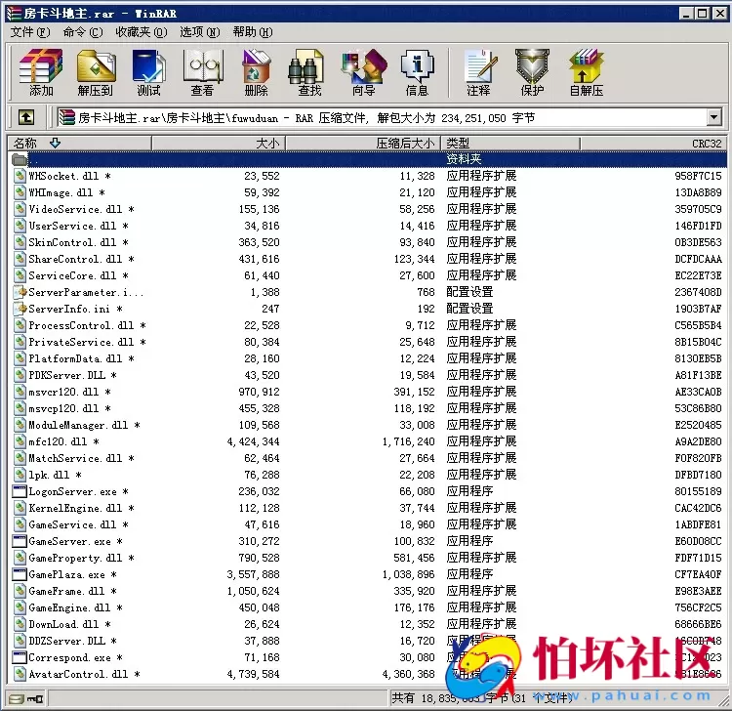Image resolution: width=732 pixels, height=711 pixels.
Task: Click the WHSocket.dll file icon
Action: point(20,176)
